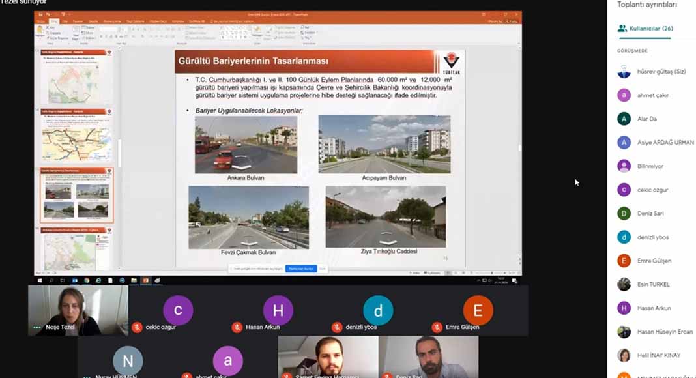Select the bottom map slide thumbnail

pyautogui.click(x=76, y=248)
